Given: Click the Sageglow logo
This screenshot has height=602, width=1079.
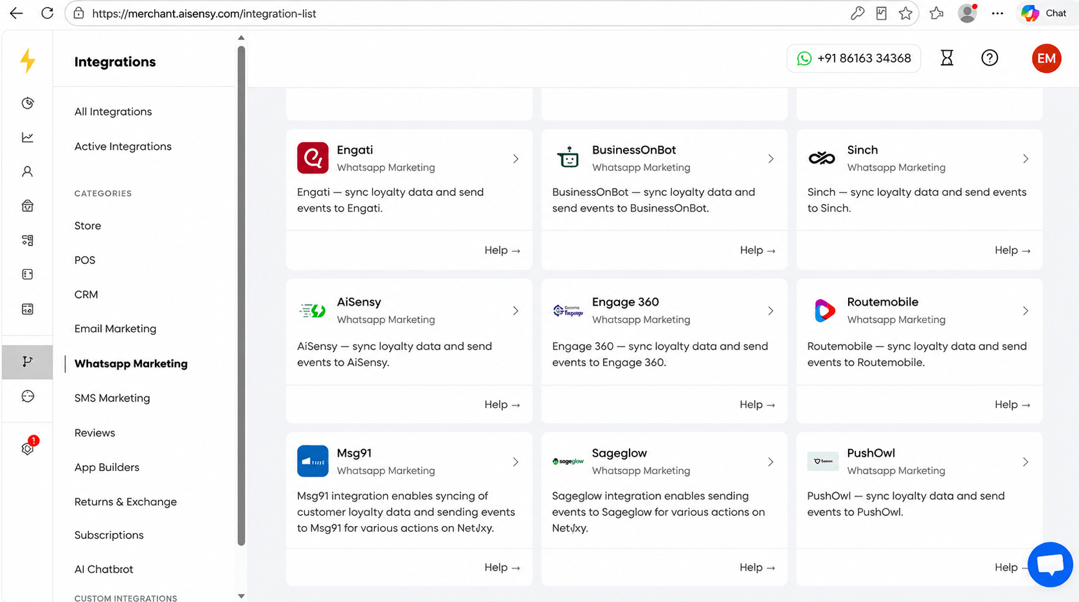Looking at the screenshot, I should 568,461.
